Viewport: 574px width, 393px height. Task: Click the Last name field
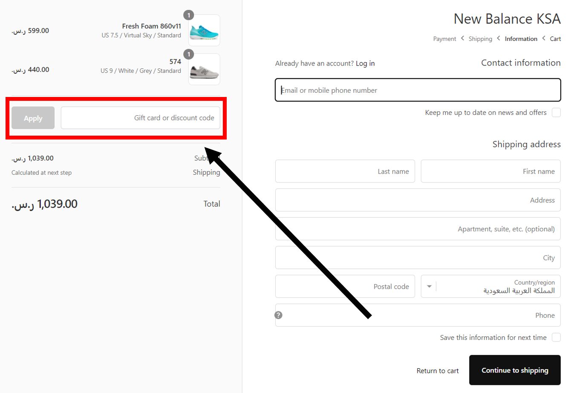[x=345, y=171]
